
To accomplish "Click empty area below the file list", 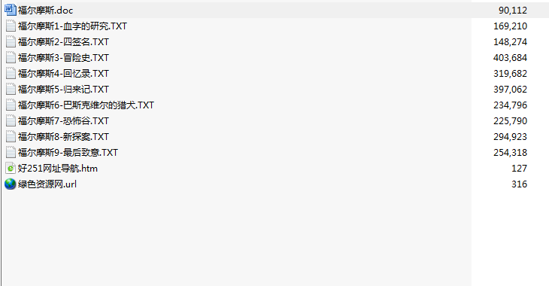I will (235, 239).
